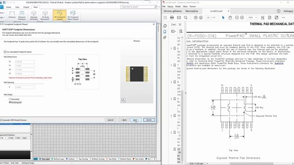Click the Back button in wizard
This screenshot has height=165, width=294.
click(124, 120)
